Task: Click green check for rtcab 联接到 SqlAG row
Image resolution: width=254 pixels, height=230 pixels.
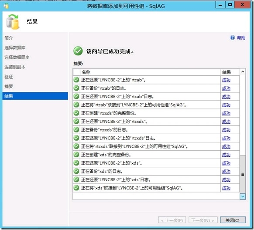Action: (x=76, y=105)
